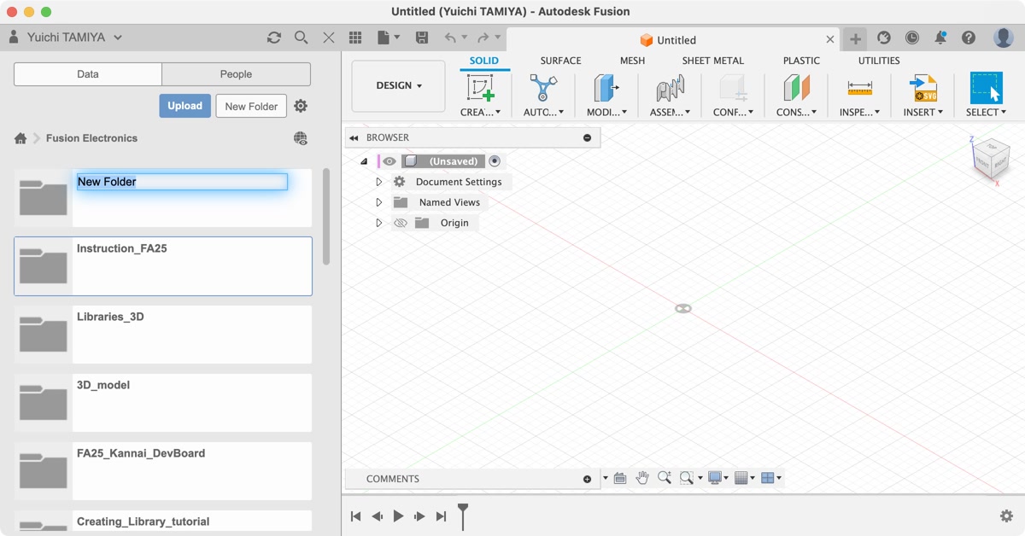Screen dimensions: 1025x536
Task: Refresh the data panel
Action: pyautogui.click(x=274, y=38)
